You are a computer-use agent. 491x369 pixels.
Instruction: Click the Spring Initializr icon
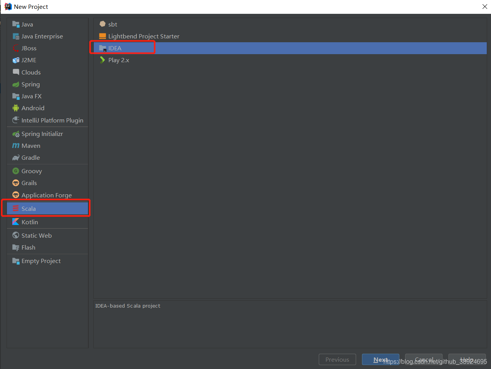(16, 134)
